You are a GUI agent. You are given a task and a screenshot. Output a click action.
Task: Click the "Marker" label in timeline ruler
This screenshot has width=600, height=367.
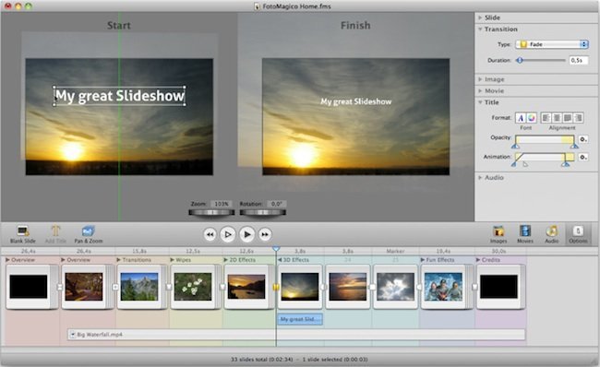[x=395, y=251]
